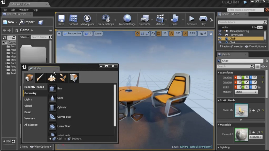Open Quick Settings

106,20
